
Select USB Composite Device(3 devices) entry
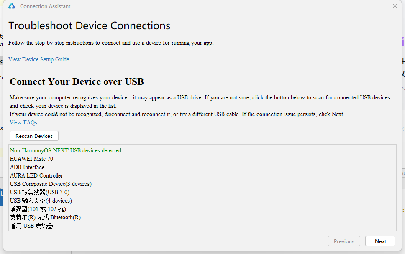tap(51, 184)
